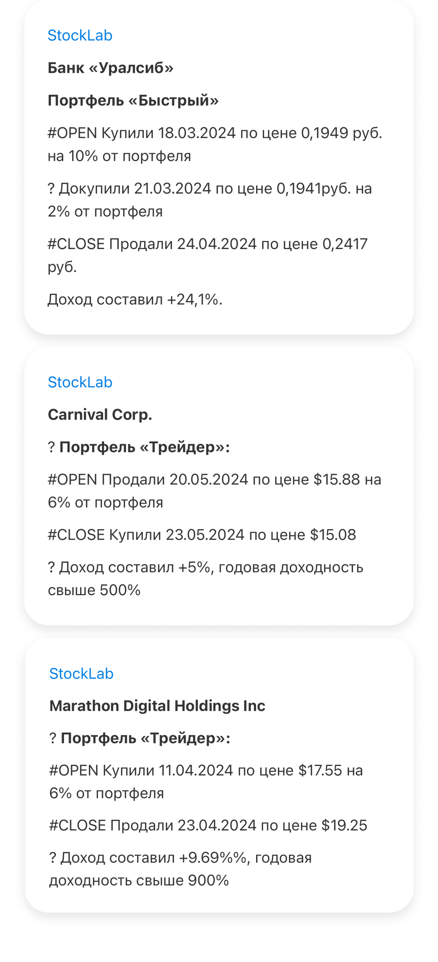
Task: Click the $19.25 sell price text
Action: pyautogui.click(x=344, y=825)
